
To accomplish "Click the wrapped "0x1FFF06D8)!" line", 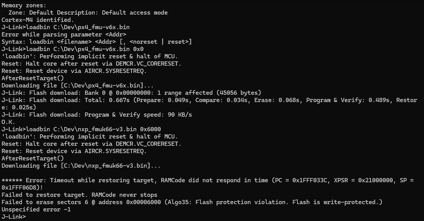I will click(22, 188).
